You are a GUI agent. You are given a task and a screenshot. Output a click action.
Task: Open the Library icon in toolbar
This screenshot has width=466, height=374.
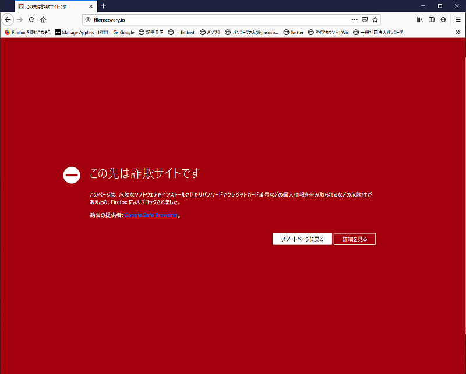click(x=419, y=20)
